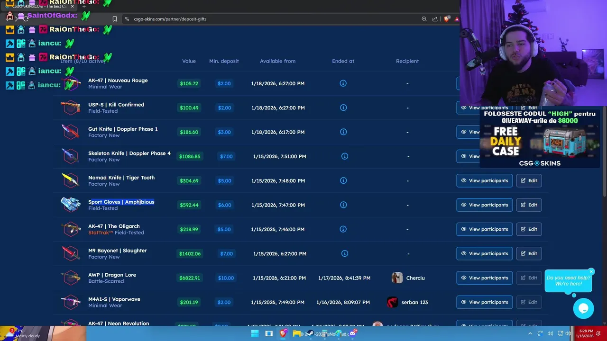View participants for Nomad Knife Tiger Tooth
The width and height of the screenshot is (607, 341).
pyautogui.click(x=485, y=180)
